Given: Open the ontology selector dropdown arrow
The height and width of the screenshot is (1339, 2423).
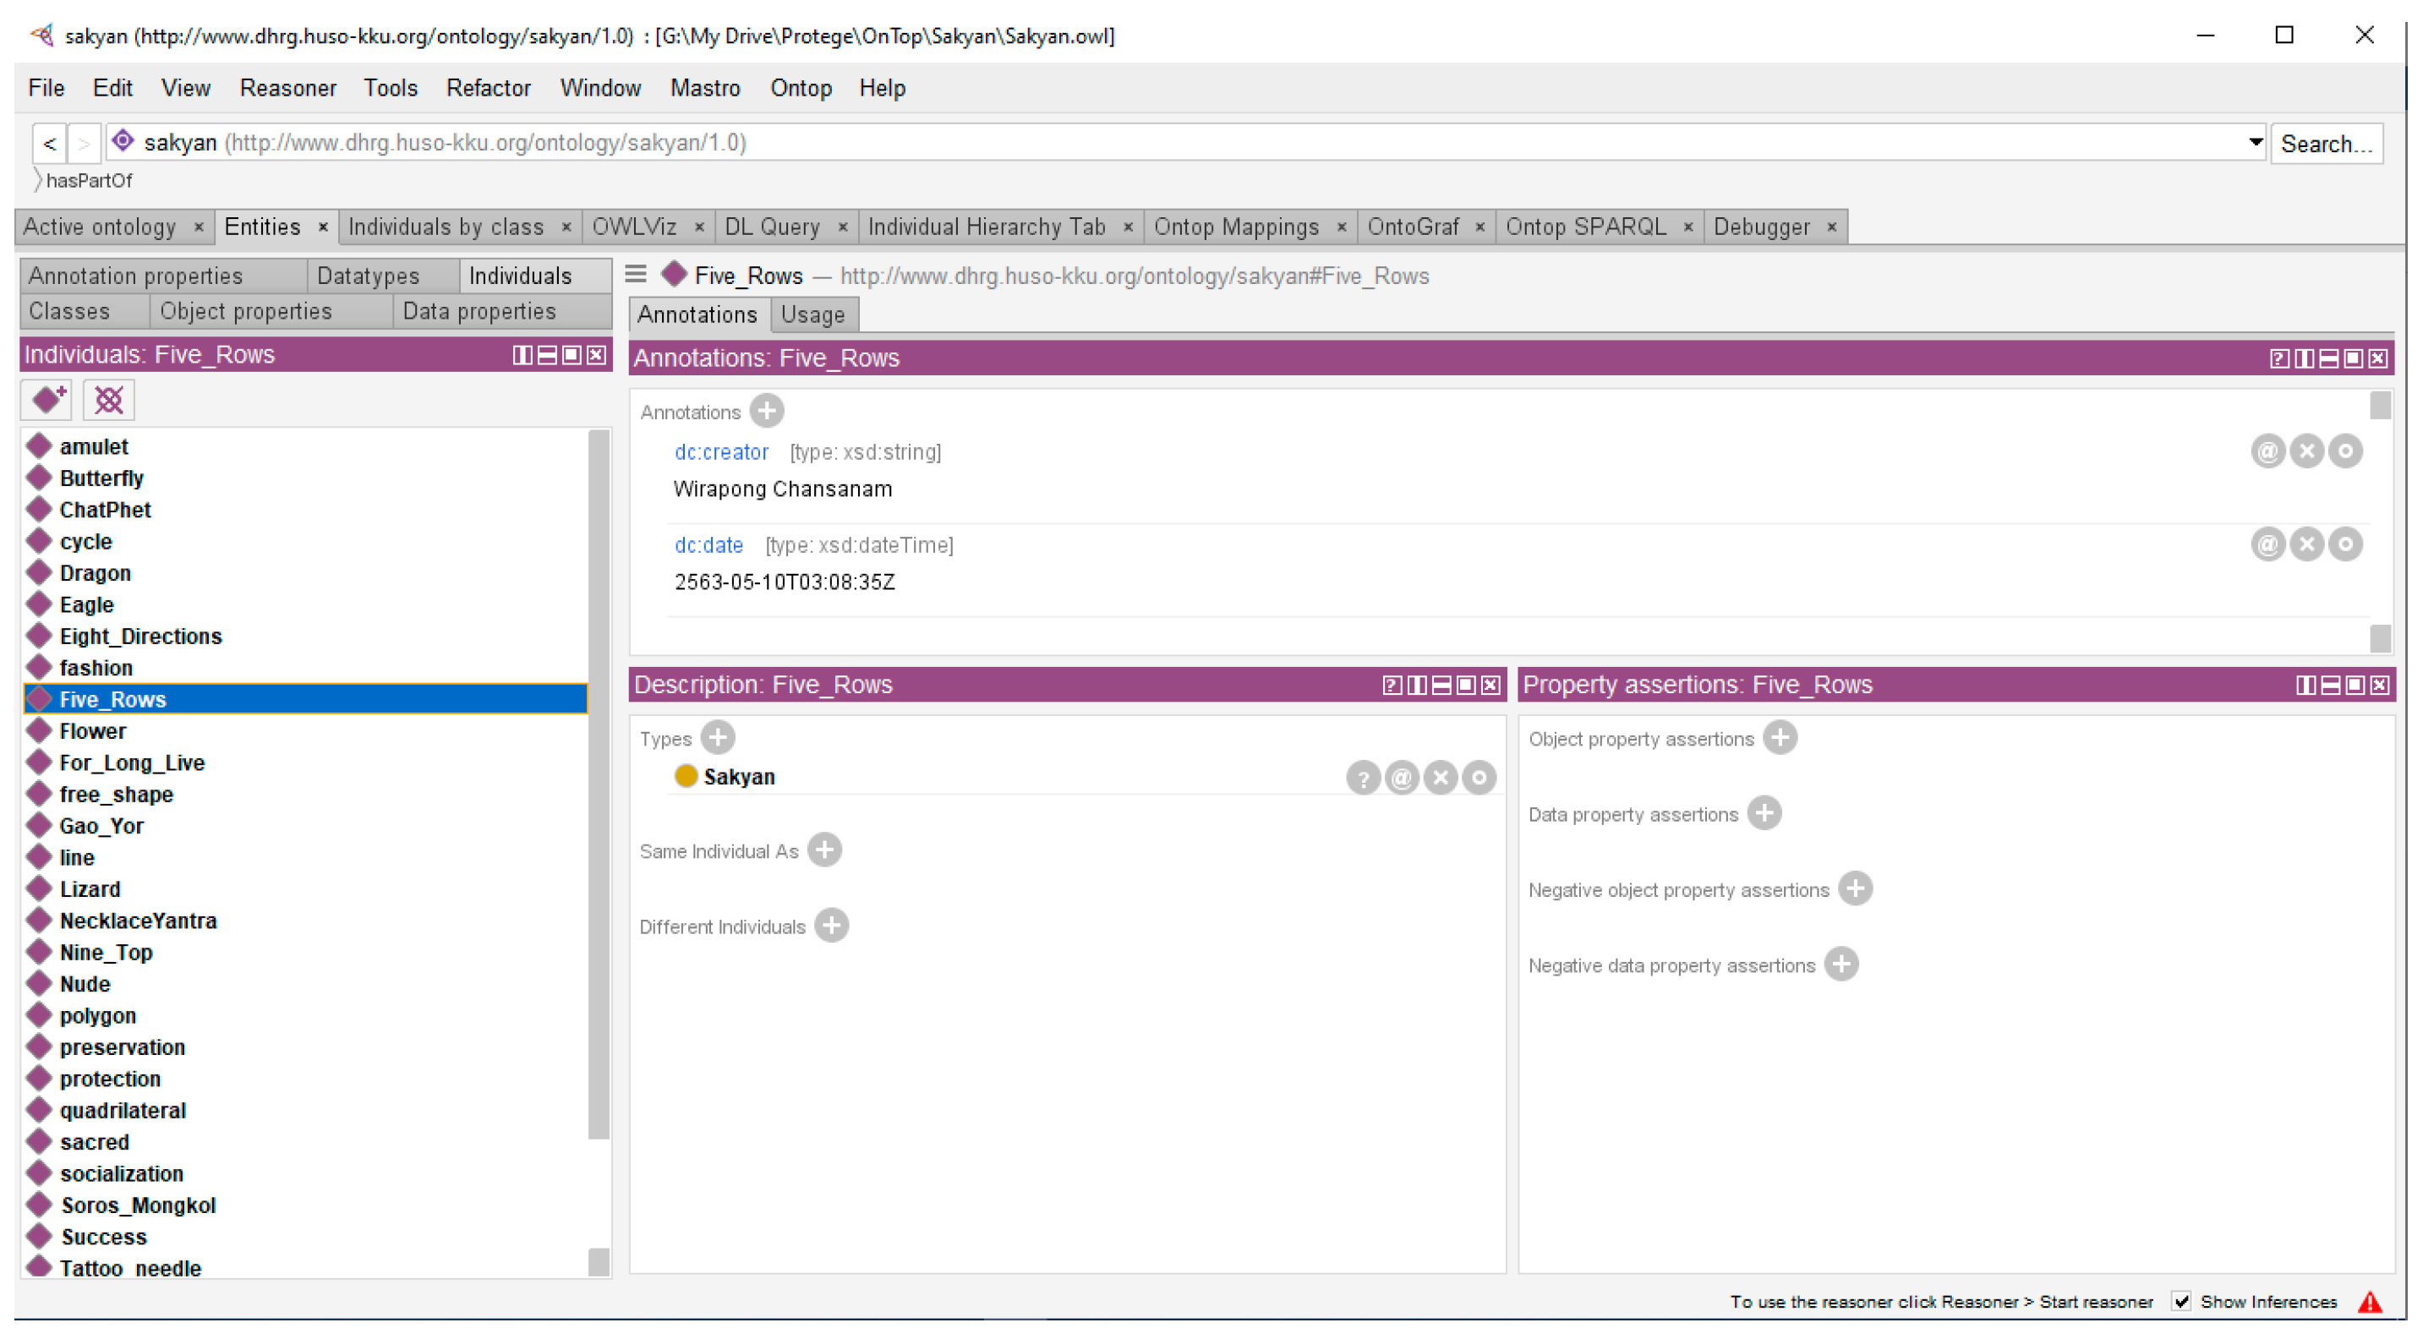Looking at the screenshot, I should tap(2255, 142).
